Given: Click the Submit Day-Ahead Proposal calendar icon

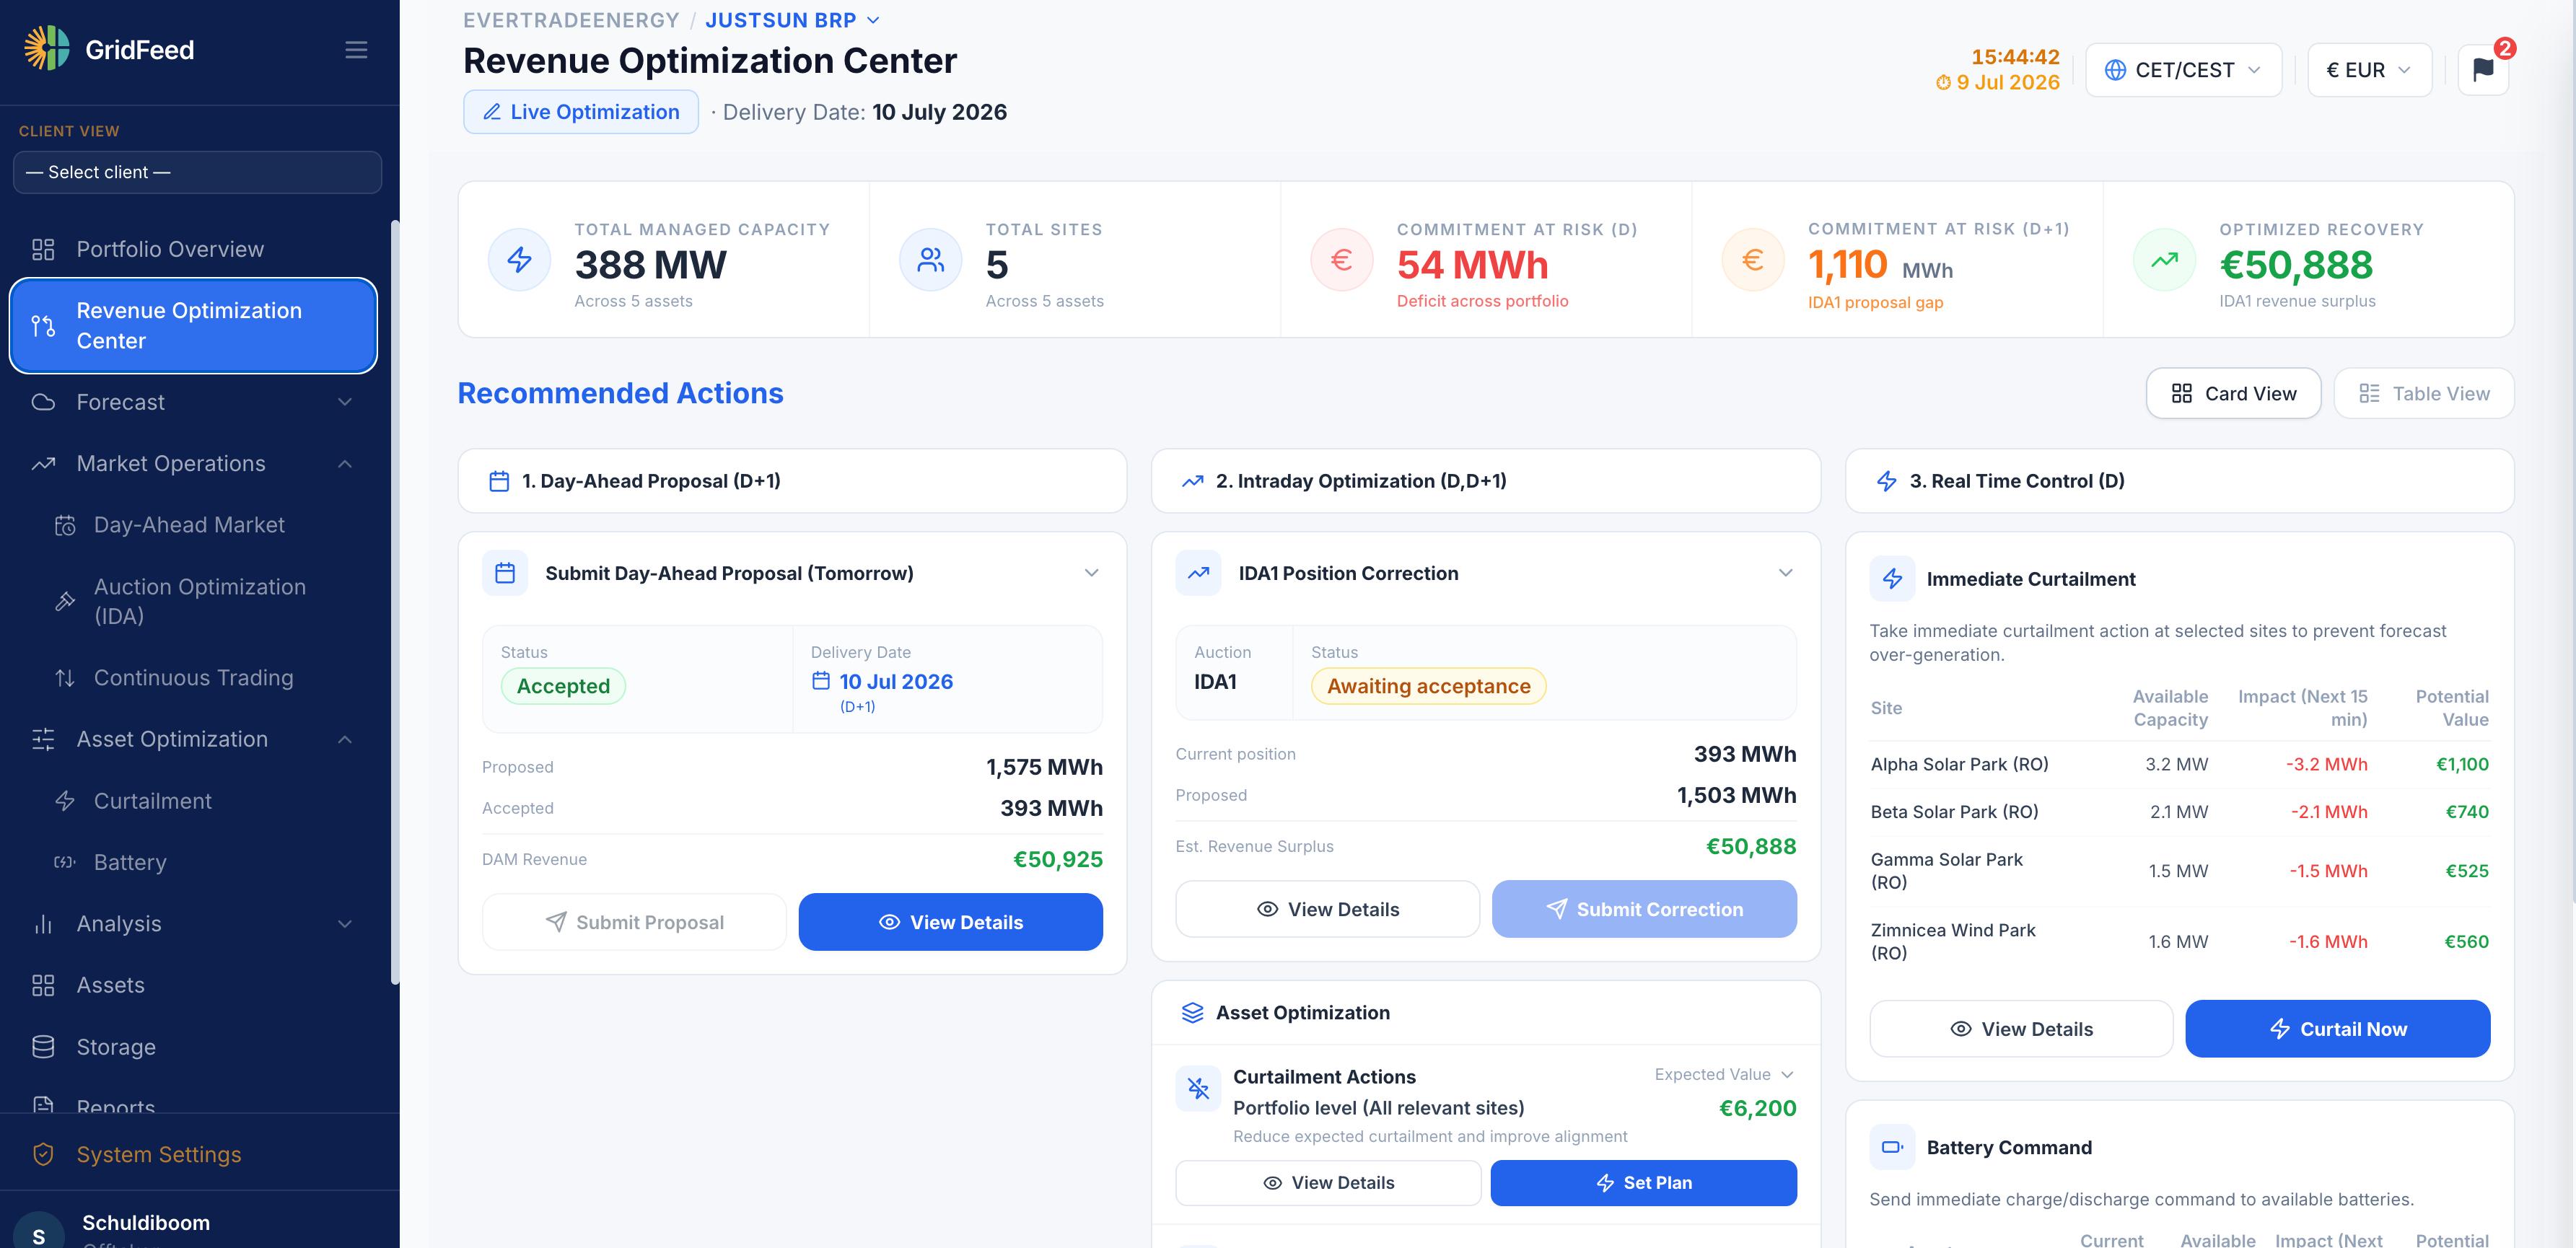Looking at the screenshot, I should pos(505,573).
